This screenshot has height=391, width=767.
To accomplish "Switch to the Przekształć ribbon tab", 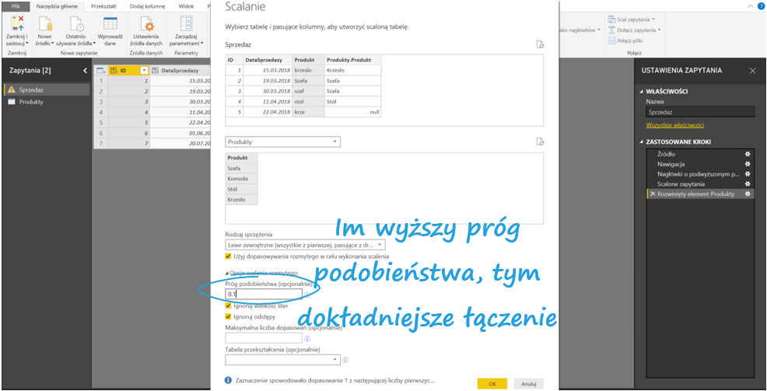I will coord(103,5).
